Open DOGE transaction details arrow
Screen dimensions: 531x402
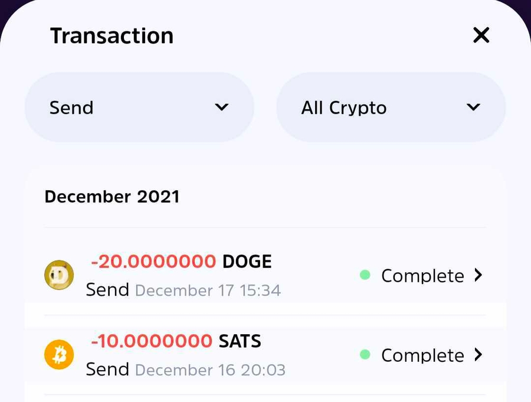click(478, 275)
